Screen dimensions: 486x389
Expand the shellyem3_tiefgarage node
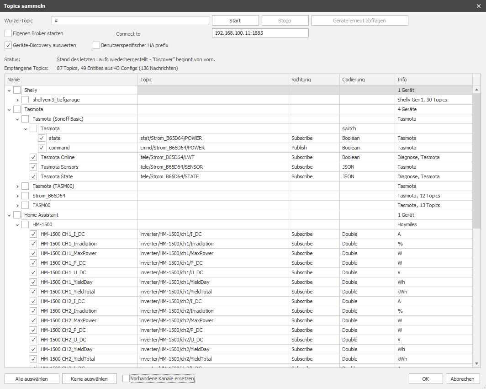pyautogui.click(x=17, y=100)
